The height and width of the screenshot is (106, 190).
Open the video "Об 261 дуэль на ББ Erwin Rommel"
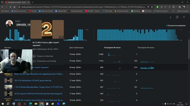click(39, 94)
